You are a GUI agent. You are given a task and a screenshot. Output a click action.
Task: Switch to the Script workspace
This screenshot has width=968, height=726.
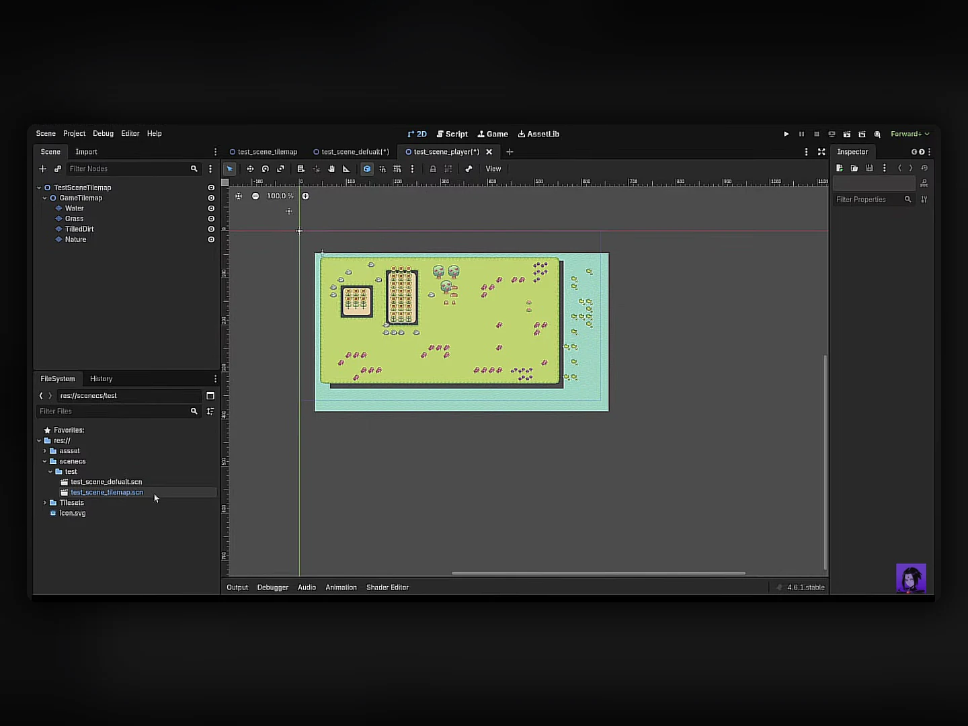pos(452,134)
